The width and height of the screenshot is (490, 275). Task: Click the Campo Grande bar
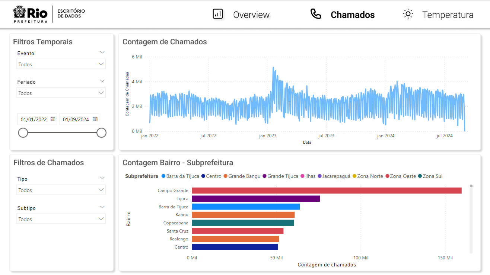327,191
